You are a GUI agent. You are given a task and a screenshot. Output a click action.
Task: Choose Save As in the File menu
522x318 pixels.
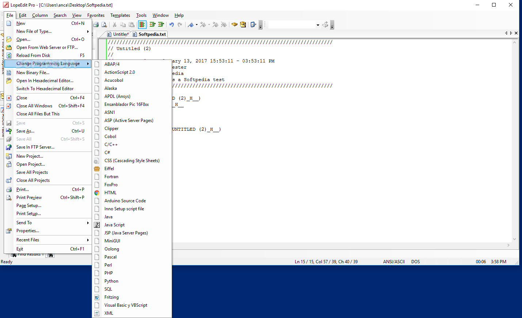tap(48, 131)
